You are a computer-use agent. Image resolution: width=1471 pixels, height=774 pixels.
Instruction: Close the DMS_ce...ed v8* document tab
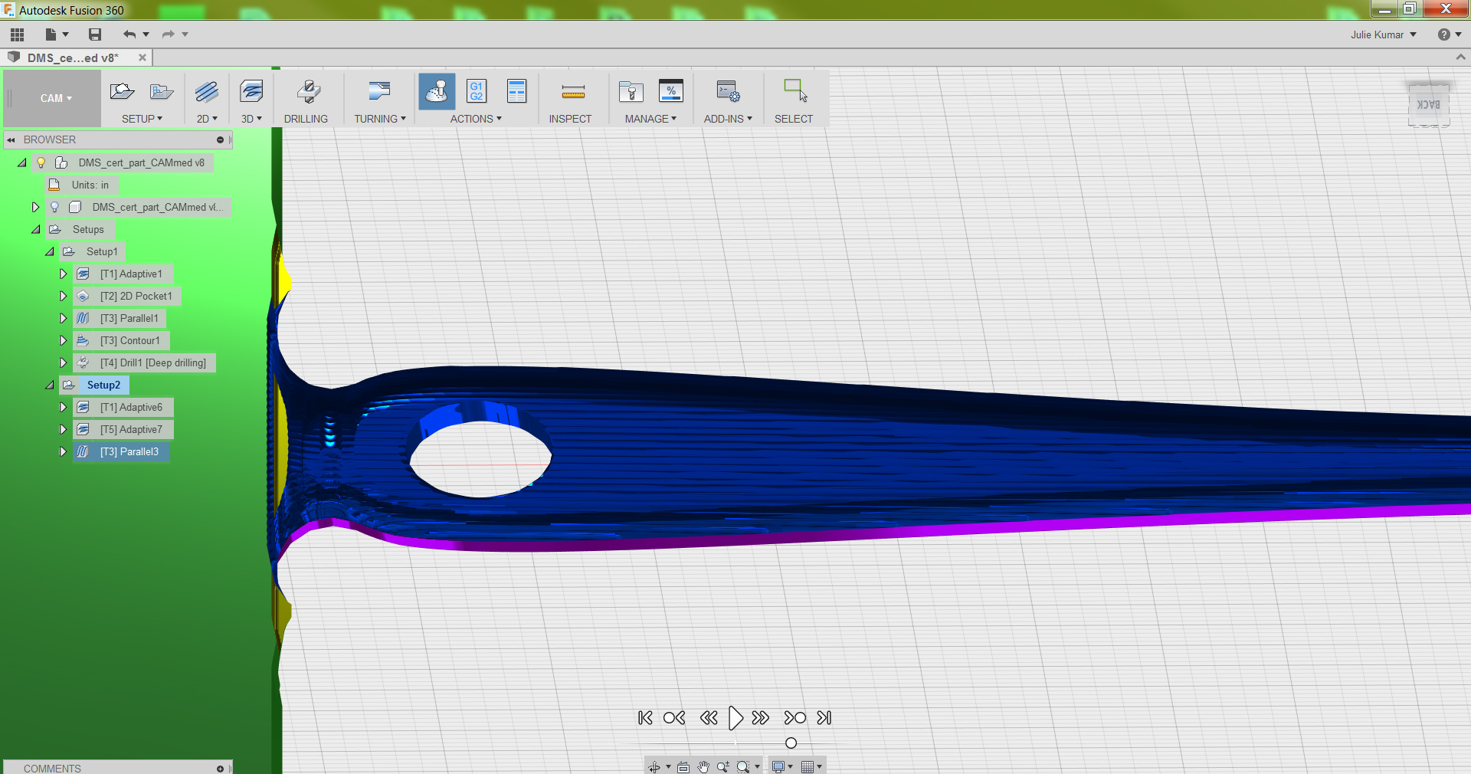[x=142, y=57]
